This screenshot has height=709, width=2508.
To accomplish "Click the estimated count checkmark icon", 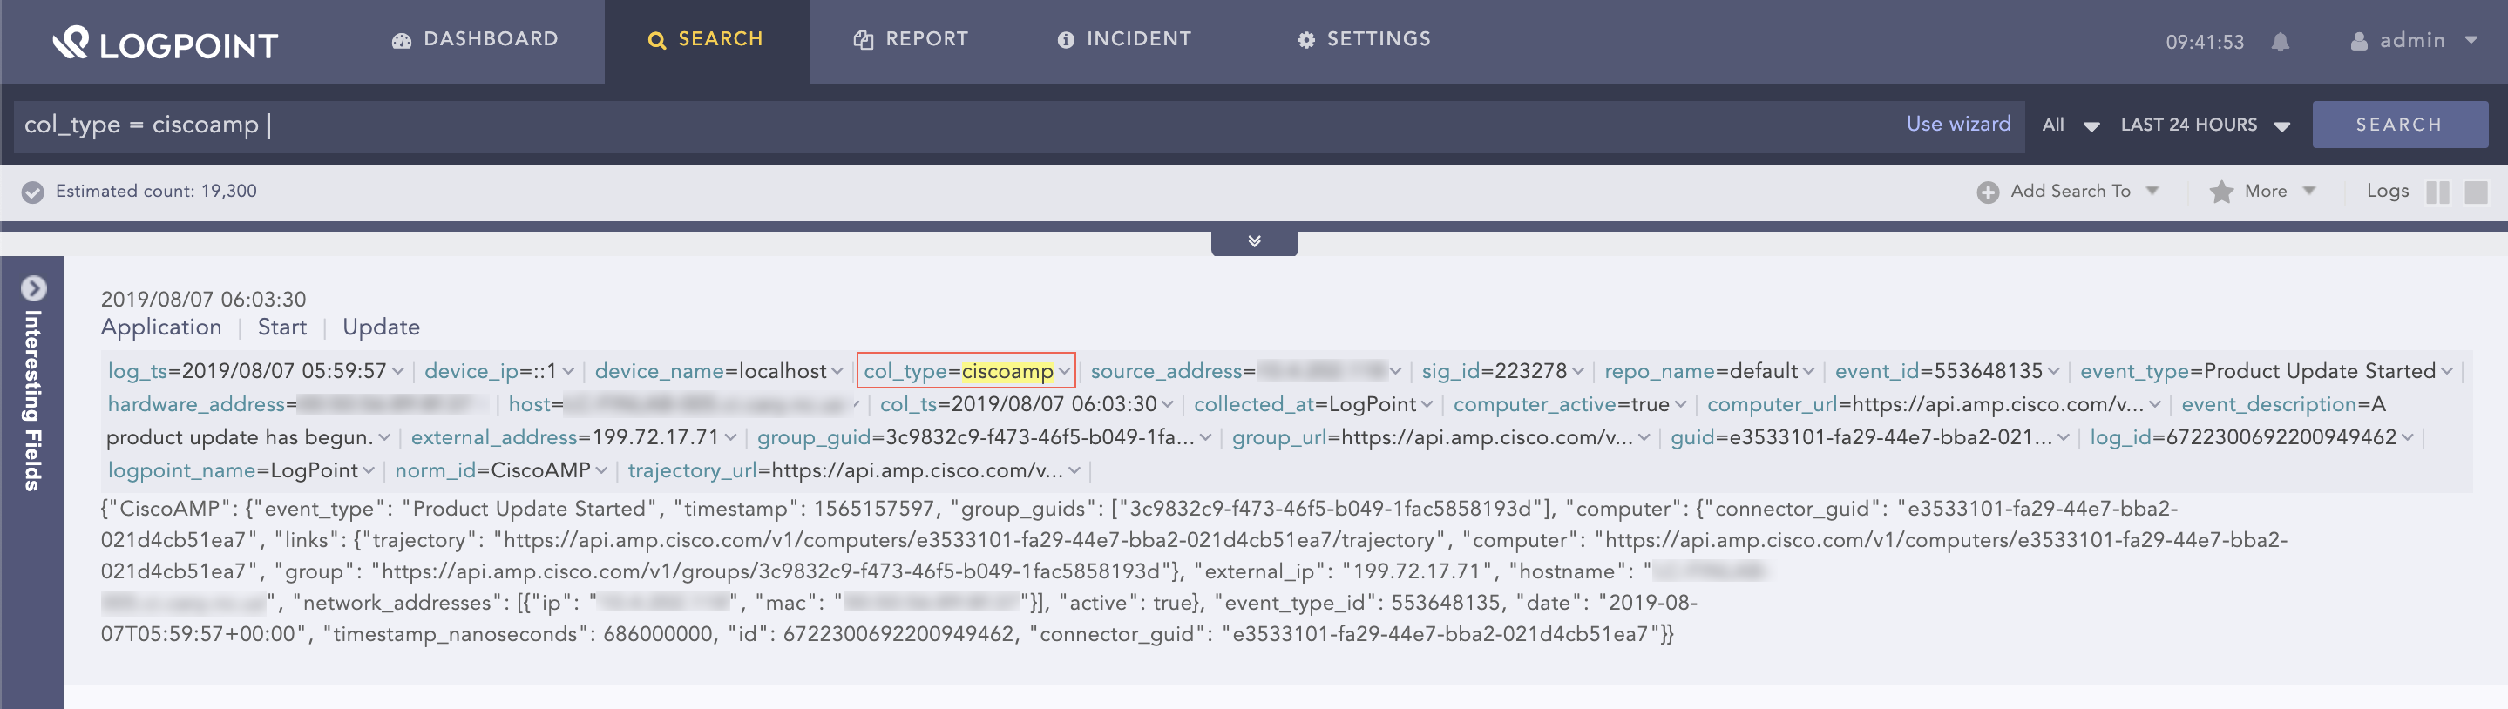I will click(x=33, y=192).
